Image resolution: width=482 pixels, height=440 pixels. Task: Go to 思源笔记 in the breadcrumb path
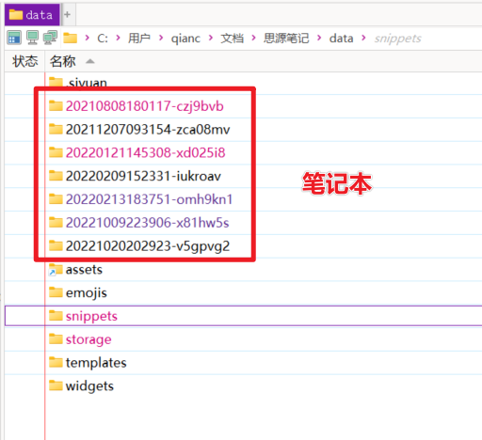coord(286,39)
